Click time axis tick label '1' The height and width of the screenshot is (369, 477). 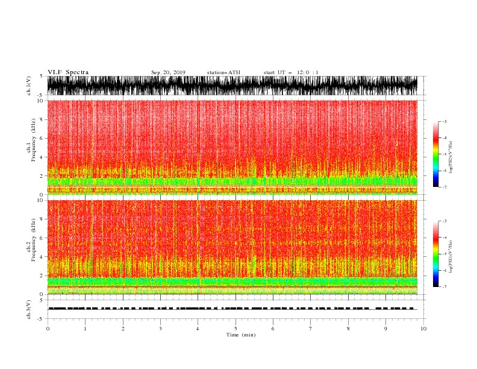(85, 329)
